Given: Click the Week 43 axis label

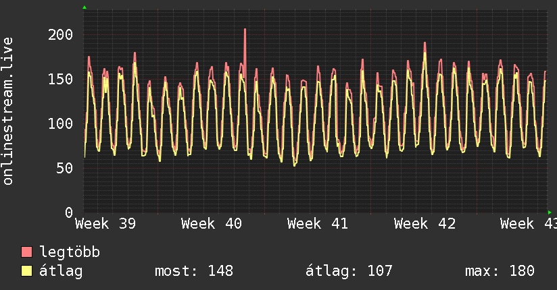Looking at the screenshot, I should 527,224.
